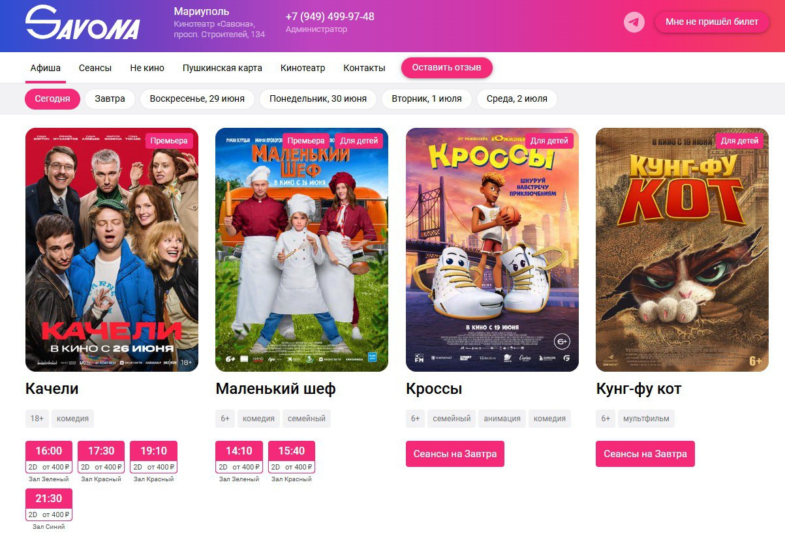Open the Кунг-фу кот poster

click(683, 250)
